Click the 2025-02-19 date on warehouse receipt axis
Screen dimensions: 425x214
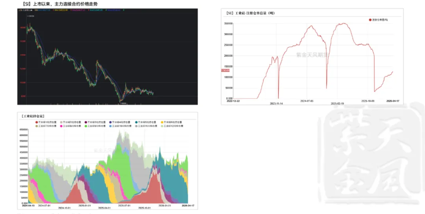click(x=337, y=103)
